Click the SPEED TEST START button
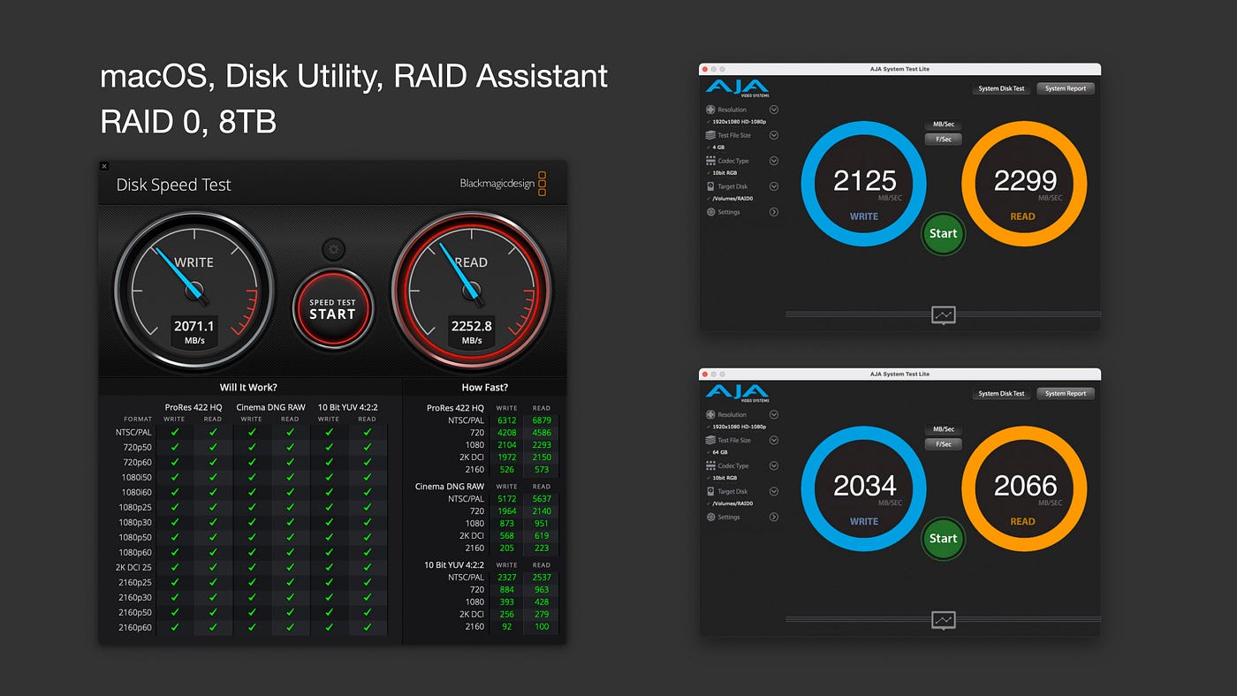The height and width of the screenshot is (696, 1237). (333, 309)
